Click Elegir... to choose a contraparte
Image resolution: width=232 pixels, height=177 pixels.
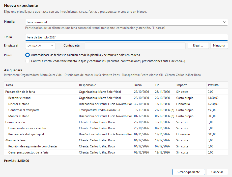pyautogui.click(x=198, y=46)
